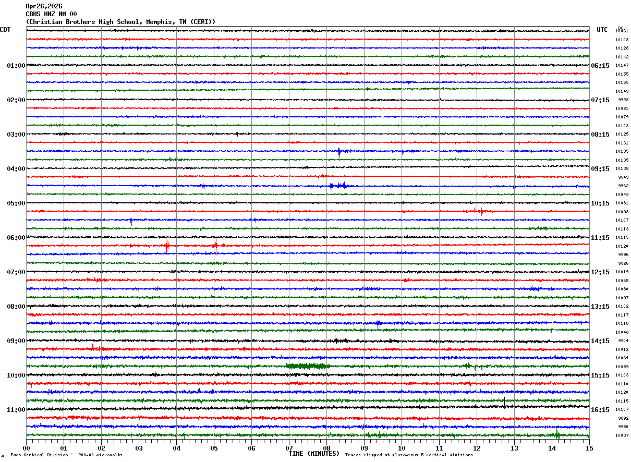The width and height of the screenshot is (631, 462).
Task: Select the green burst on the 09:45 trace
Action: pos(308,366)
